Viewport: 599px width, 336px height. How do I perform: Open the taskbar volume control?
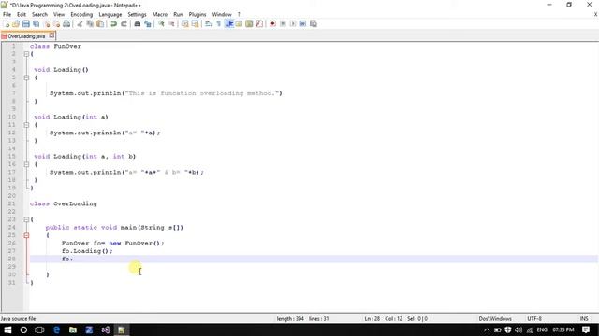519,329
